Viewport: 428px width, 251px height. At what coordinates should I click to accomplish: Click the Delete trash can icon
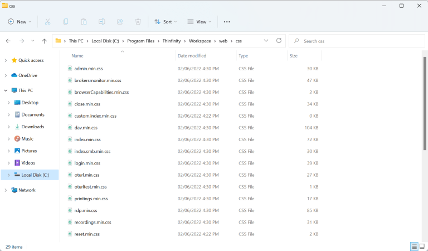coord(138,22)
